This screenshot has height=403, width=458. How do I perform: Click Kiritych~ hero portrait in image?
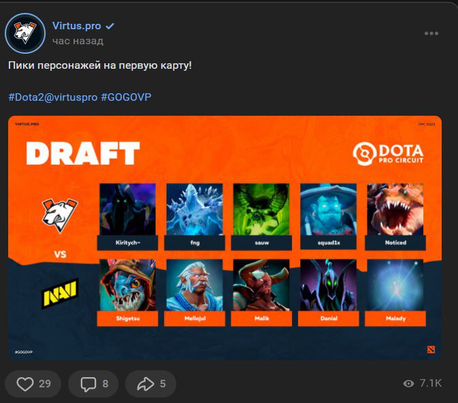(128, 209)
